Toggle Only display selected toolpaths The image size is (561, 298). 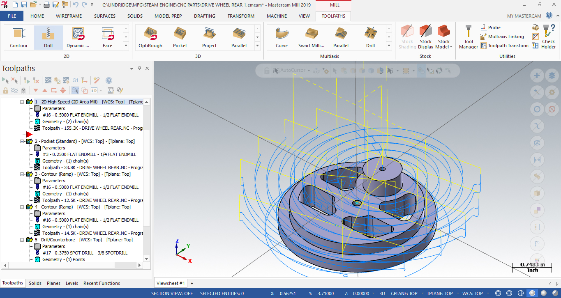75,90
